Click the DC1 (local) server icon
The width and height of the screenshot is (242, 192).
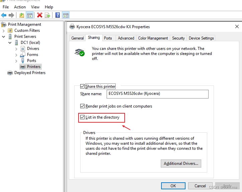pyautogui.click(x=16, y=43)
